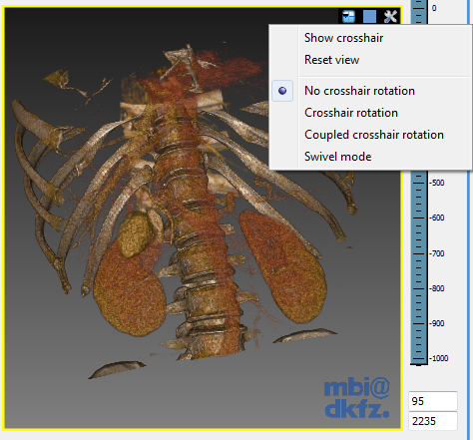Click the blue square full-screen icon
The width and height of the screenshot is (473, 440).
click(x=369, y=16)
